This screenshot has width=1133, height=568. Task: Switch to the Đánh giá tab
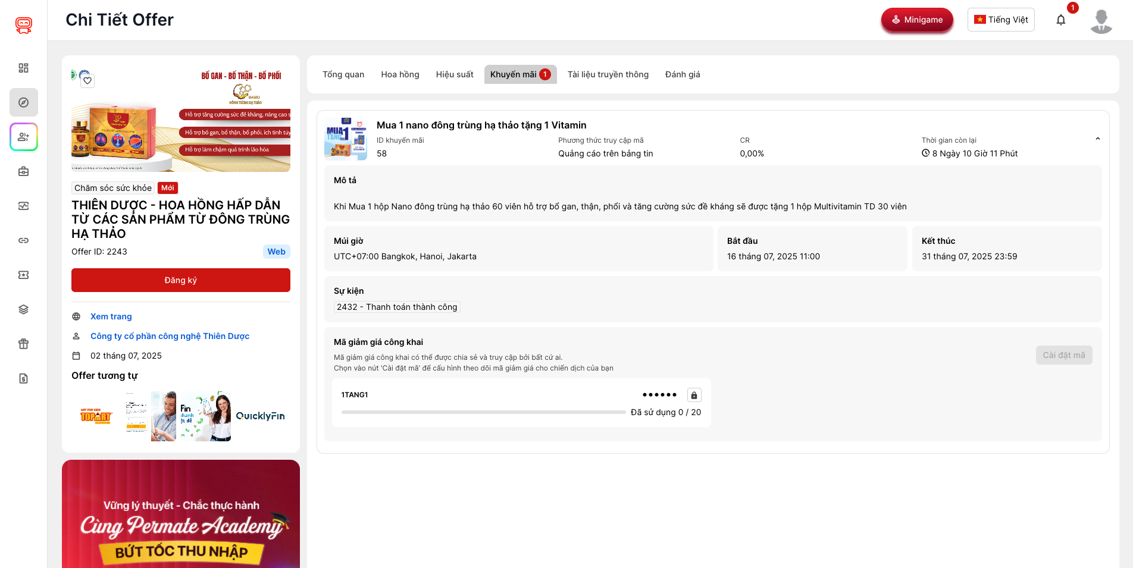683,74
